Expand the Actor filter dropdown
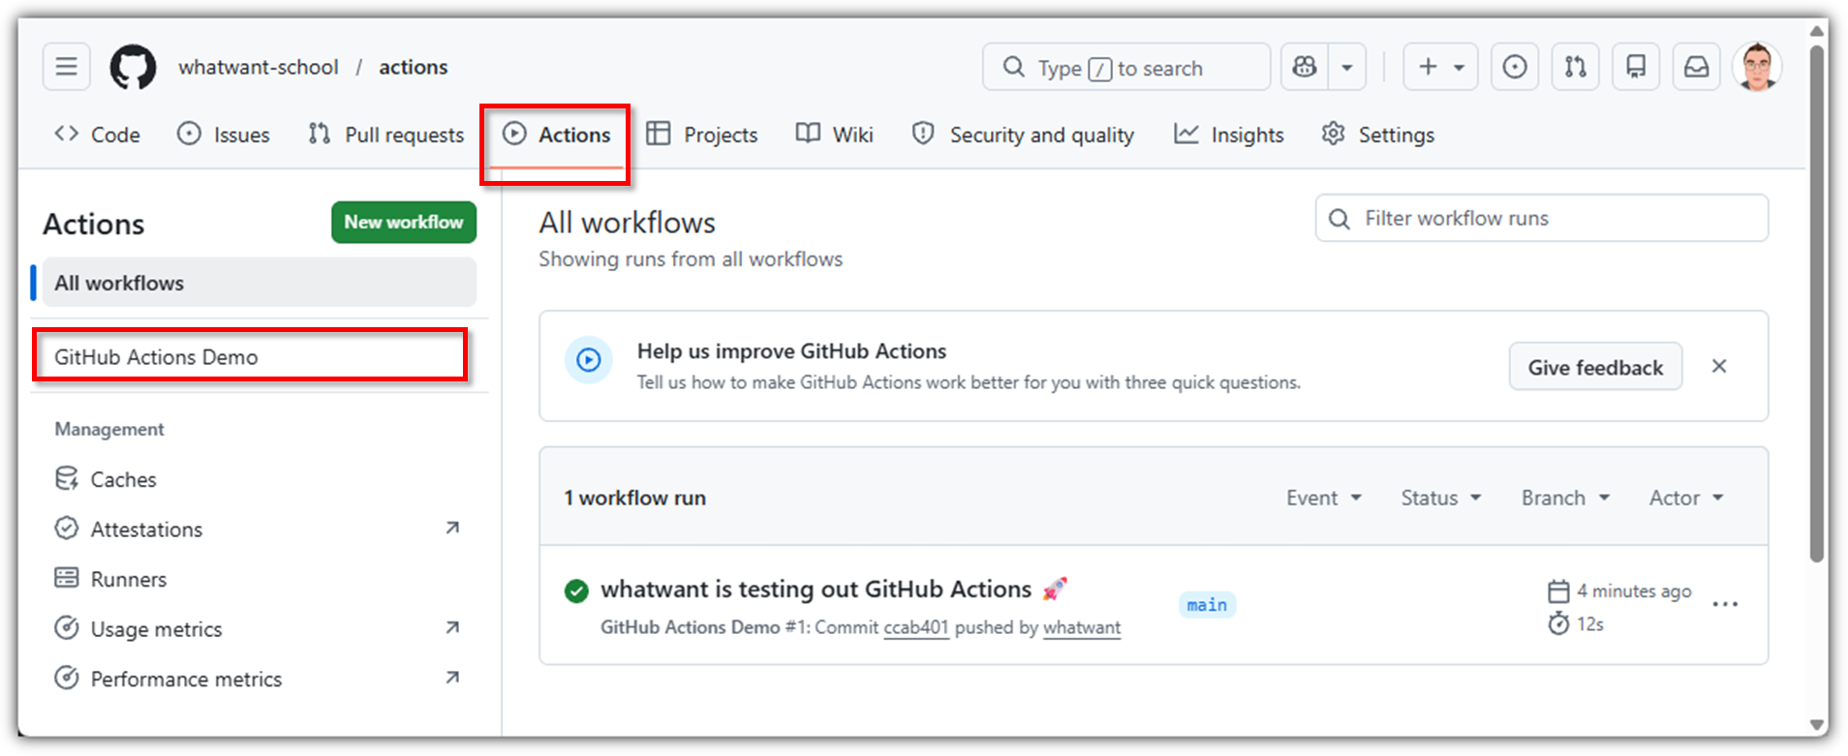The width and height of the screenshot is (1848, 756). pyautogui.click(x=1687, y=498)
